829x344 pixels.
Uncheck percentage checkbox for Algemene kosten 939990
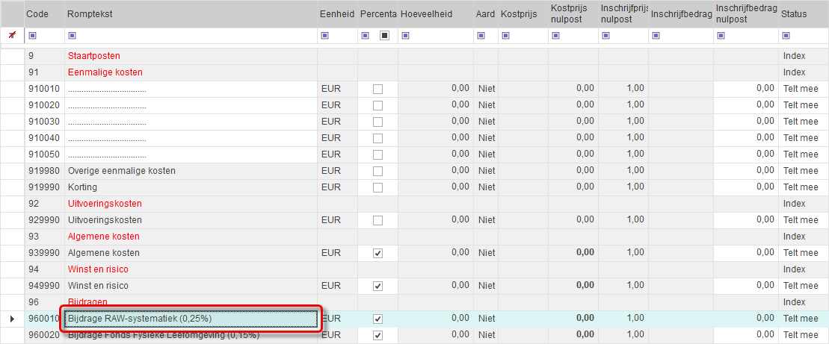377,253
